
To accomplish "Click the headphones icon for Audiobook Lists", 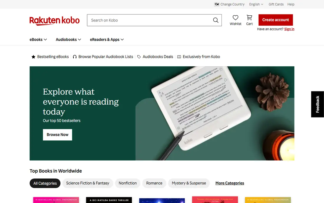I will pyautogui.click(x=75, y=57).
